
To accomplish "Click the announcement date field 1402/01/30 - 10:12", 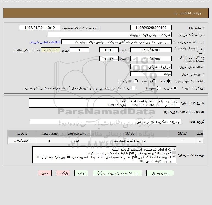I will 40,28.
